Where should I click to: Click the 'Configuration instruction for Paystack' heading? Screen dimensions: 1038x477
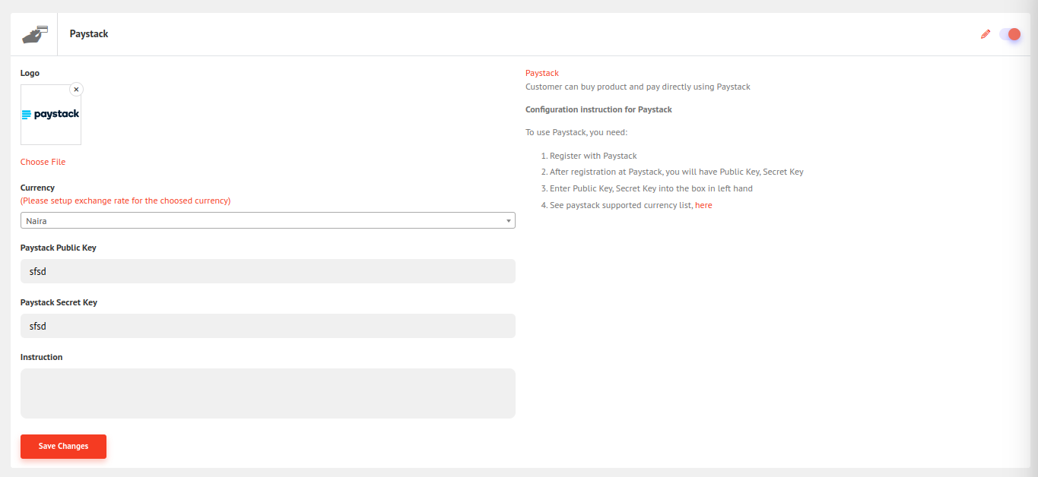[x=598, y=109]
